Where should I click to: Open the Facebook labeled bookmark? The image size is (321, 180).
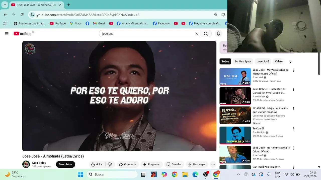(x=162, y=23)
